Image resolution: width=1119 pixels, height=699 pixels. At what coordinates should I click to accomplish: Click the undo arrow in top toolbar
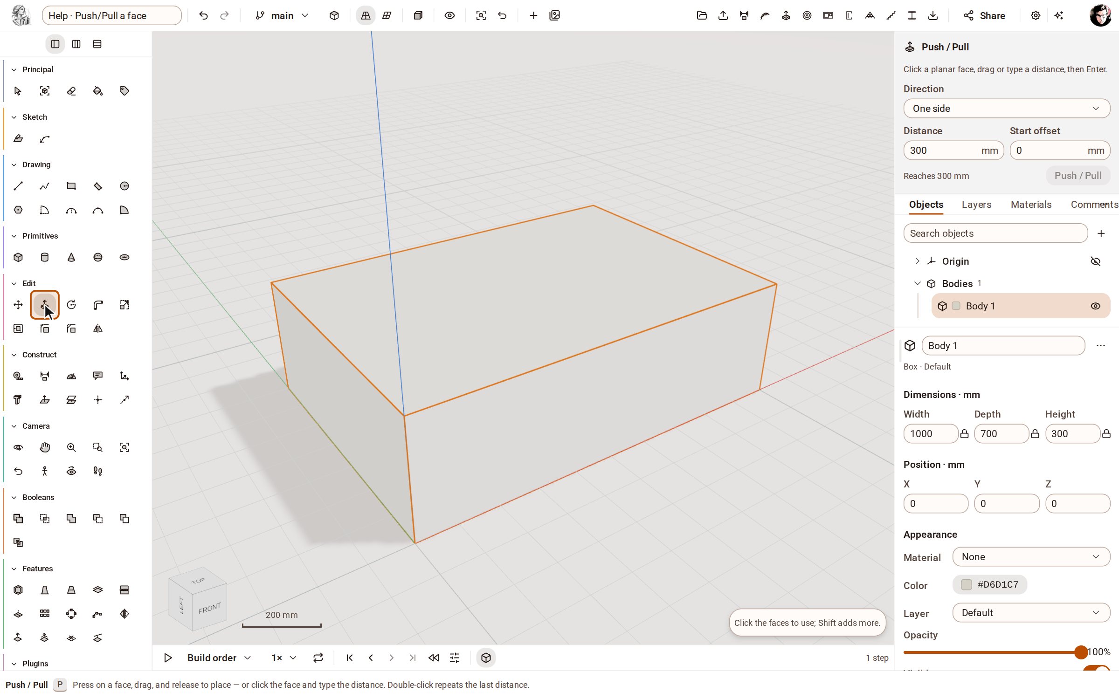[x=203, y=15]
